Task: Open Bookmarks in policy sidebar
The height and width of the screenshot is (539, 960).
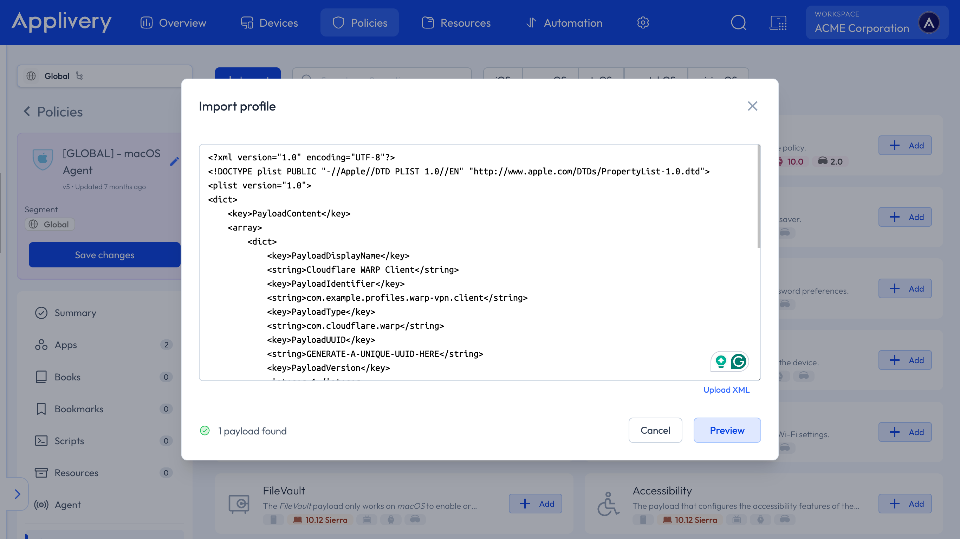Action: point(104,409)
